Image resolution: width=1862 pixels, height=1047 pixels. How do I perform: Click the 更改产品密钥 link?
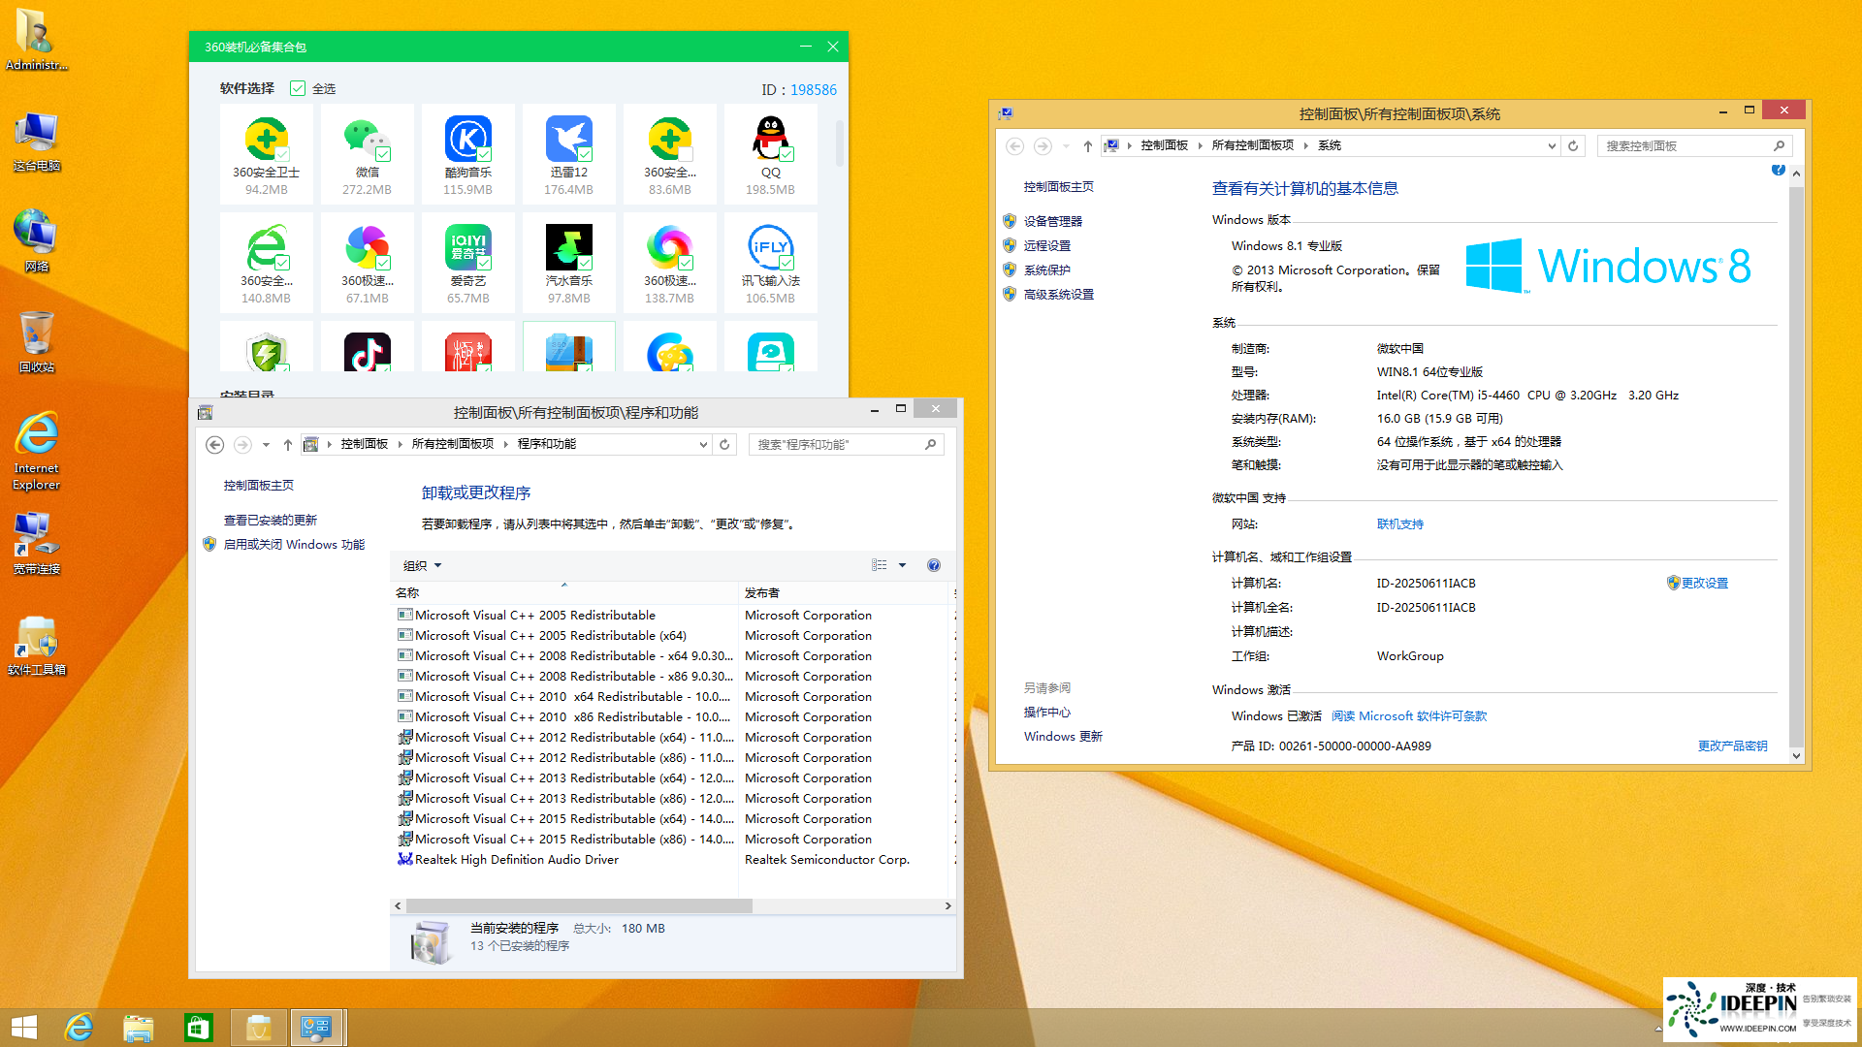coord(1732,746)
